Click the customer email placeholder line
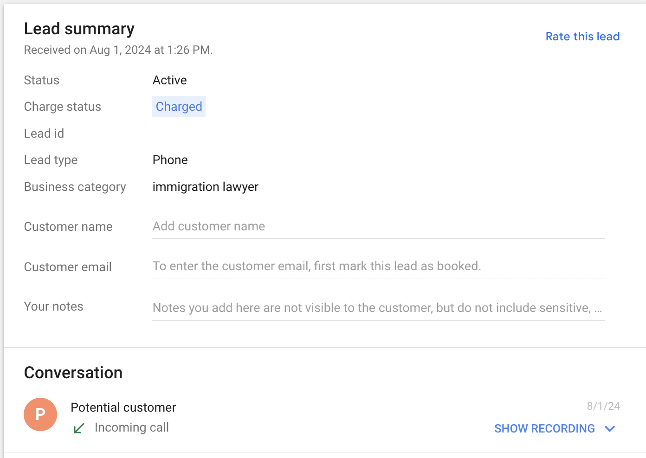 pos(317,266)
